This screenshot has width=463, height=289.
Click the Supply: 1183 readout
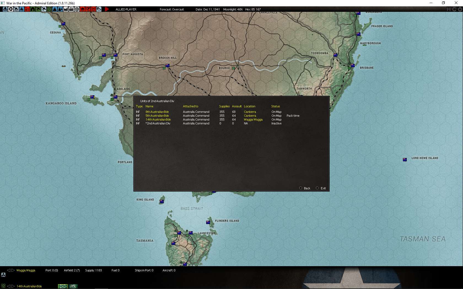93,270
